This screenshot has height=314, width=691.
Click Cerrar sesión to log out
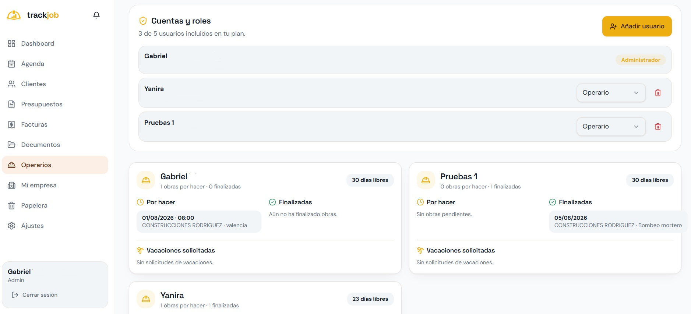[x=35, y=295]
